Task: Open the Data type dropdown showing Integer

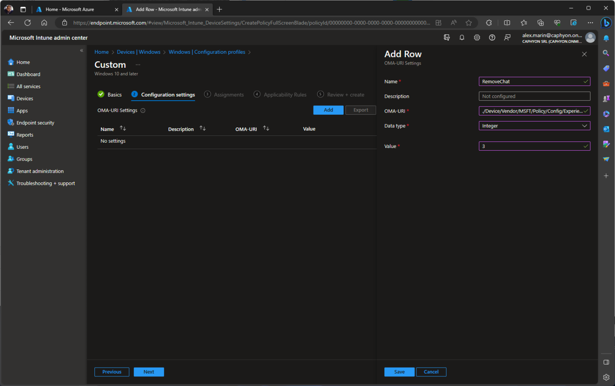Action: tap(534, 125)
